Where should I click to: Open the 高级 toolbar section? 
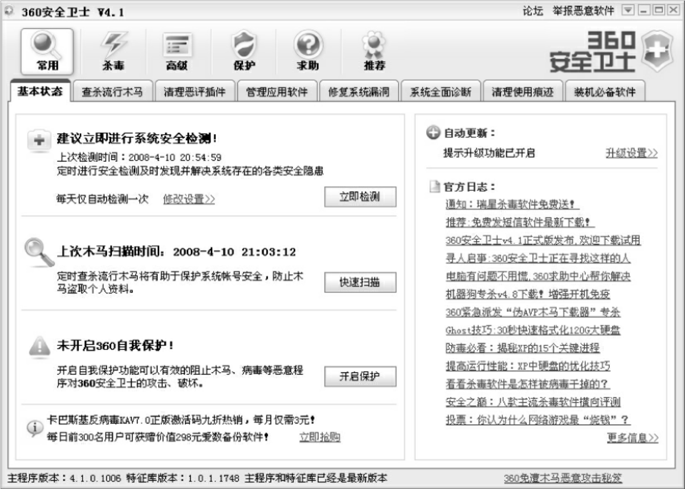(x=177, y=51)
